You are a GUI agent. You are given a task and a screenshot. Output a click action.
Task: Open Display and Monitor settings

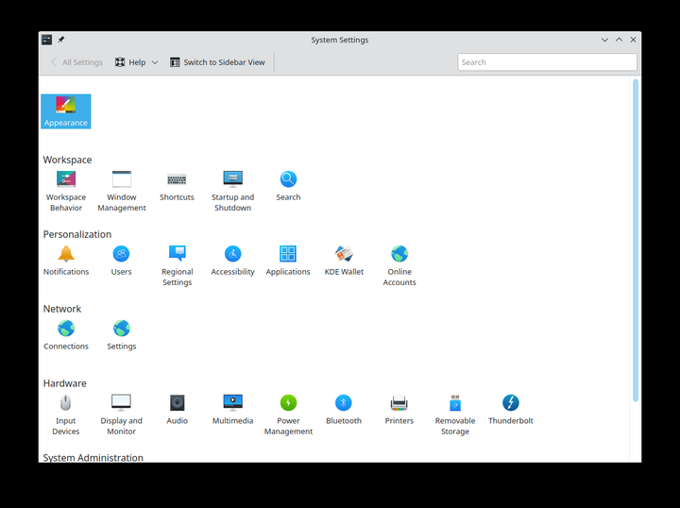122,415
